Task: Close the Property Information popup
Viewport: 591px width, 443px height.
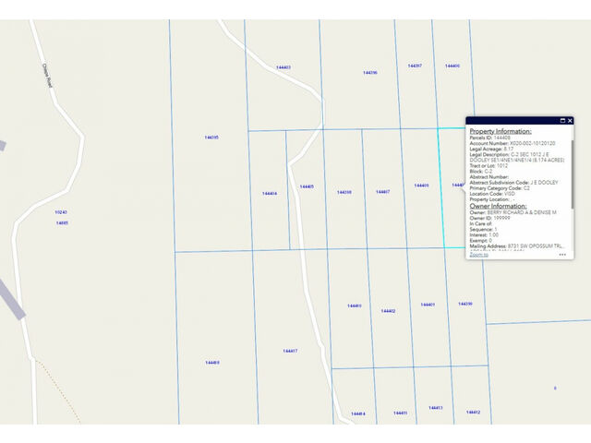Action: (571, 121)
